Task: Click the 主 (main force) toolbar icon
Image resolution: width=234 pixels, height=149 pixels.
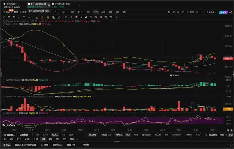Action: tap(37, 17)
